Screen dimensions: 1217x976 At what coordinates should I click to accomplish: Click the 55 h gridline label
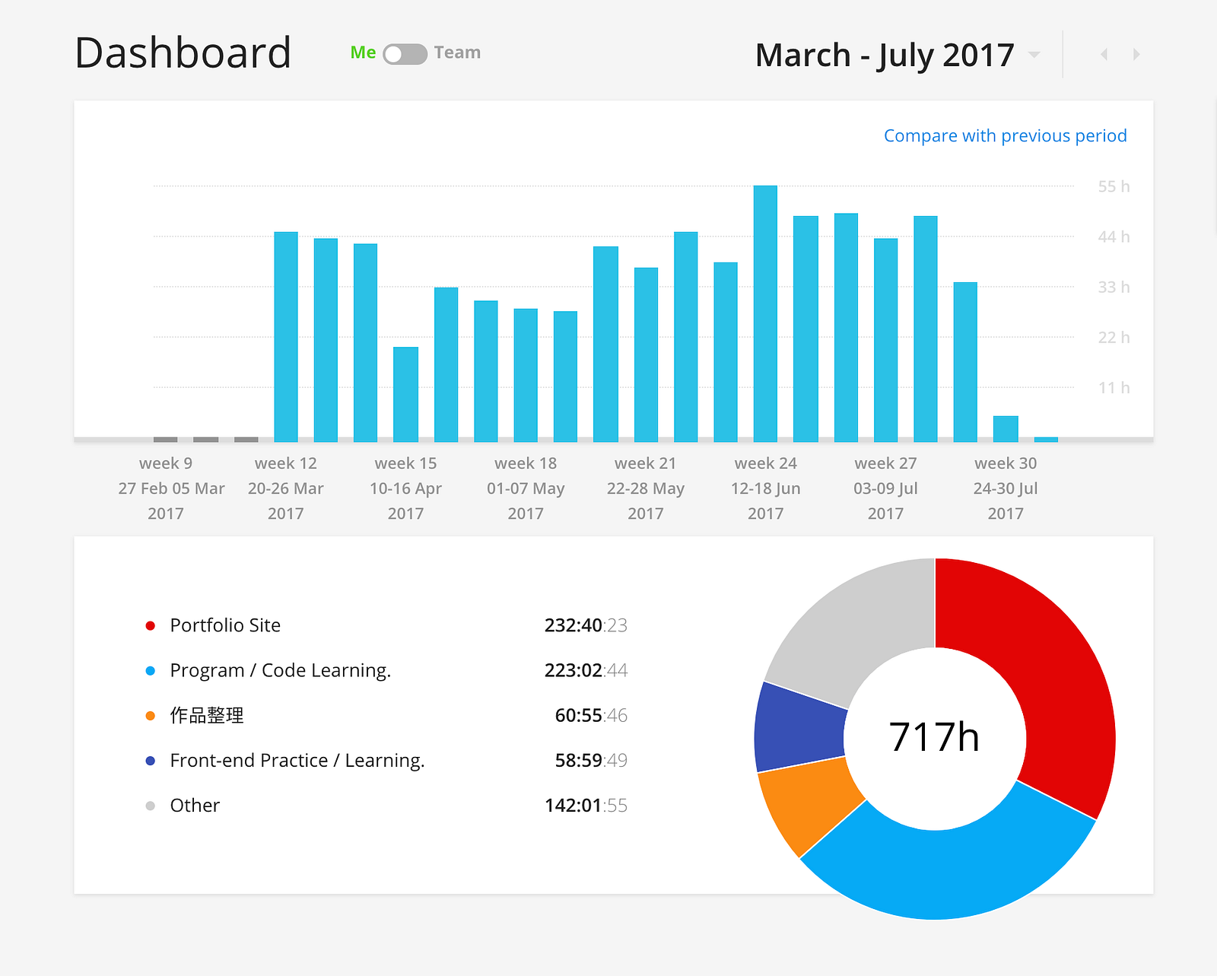coord(1114,186)
